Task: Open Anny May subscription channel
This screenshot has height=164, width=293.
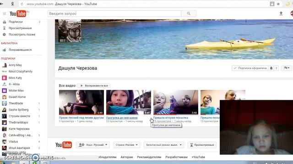Action: tap(15, 65)
